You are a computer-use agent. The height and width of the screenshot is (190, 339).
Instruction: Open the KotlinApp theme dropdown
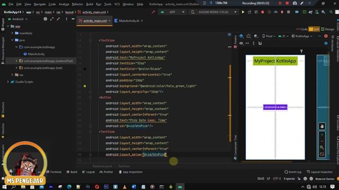pos(302,36)
